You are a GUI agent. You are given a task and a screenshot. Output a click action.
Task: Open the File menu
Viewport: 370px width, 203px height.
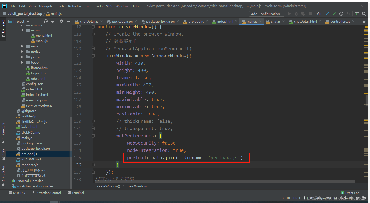pos(13,6)
